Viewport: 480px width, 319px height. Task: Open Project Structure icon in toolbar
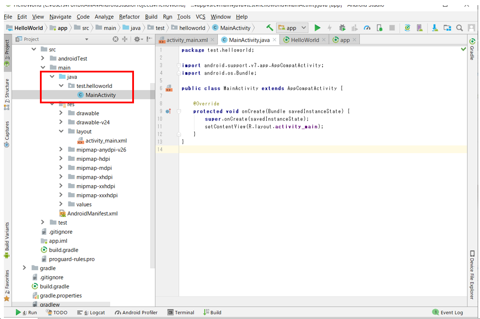click(447, 28)
